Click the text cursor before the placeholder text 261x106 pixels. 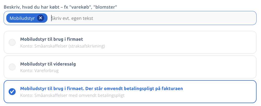pos(51,18)
